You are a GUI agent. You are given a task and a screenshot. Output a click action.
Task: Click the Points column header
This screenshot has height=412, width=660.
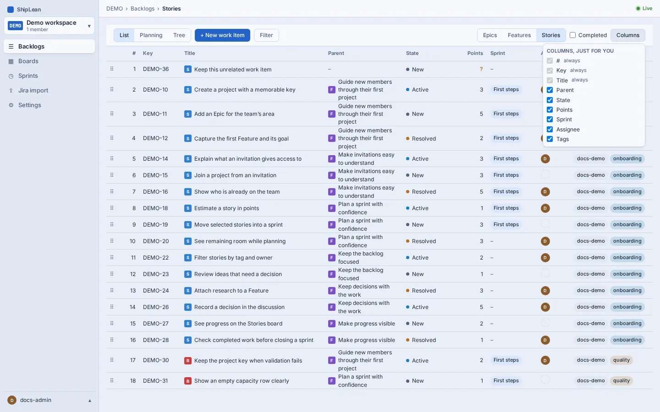point(475,54)
